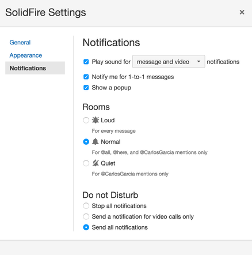This screenshot has width=252, height=255.
Task: Select the Loud rooms radio button
Action: 86,120
